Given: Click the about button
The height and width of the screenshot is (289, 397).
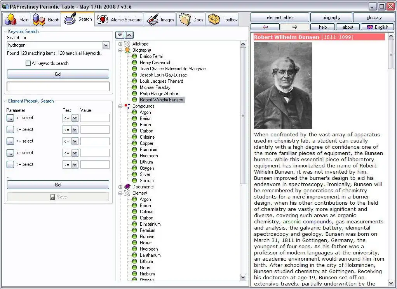Looking at the screenshot, I should (x=348, y=27).
